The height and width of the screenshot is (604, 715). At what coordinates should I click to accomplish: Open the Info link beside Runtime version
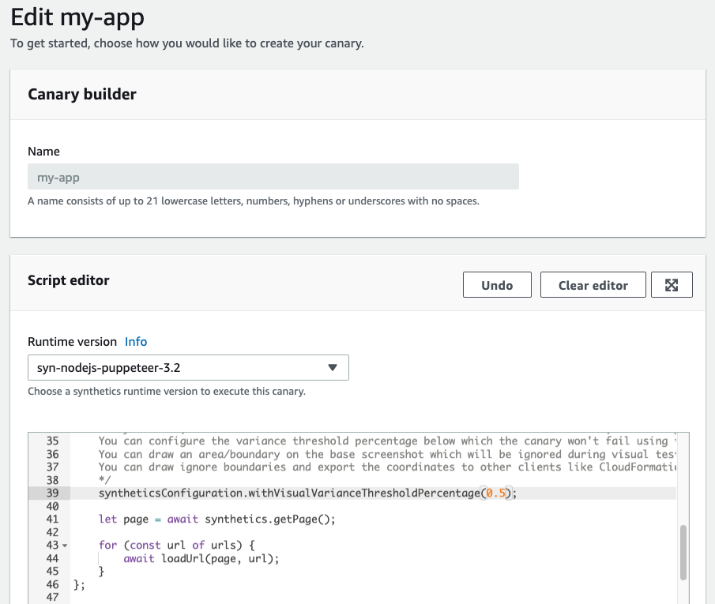point(135,341)
